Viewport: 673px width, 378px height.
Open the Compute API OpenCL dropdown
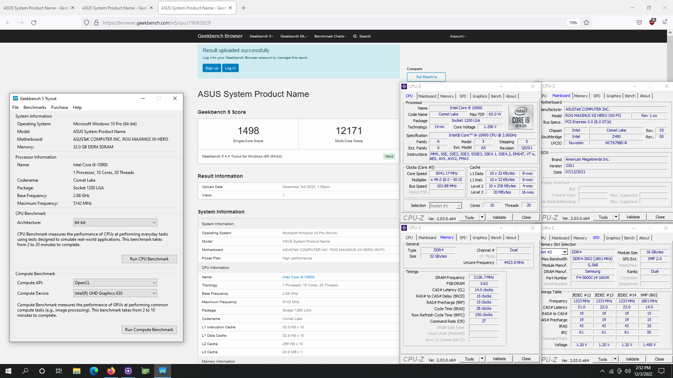(115, 283)
